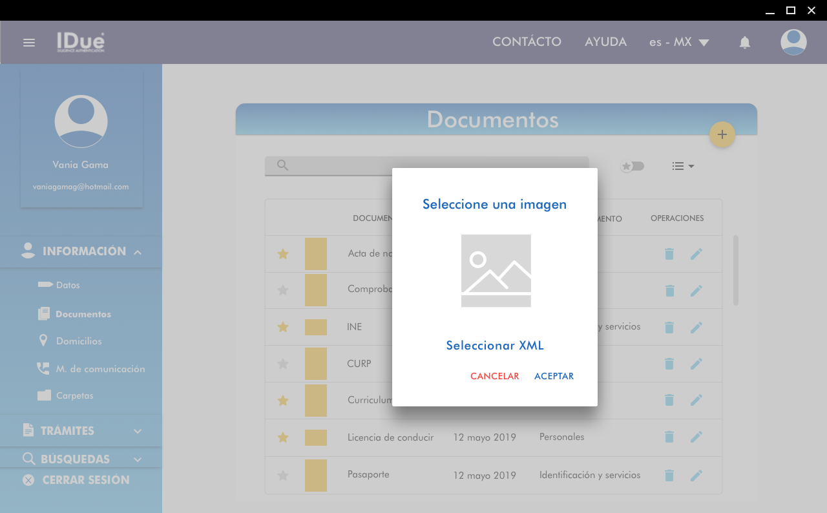Open the user avatar in header
This screenshot has width=827, height=513.
(793, 43)
